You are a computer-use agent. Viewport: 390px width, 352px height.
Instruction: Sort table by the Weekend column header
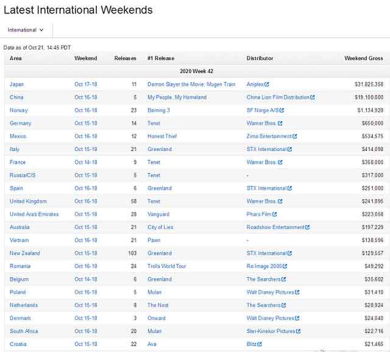pos(86,58)
